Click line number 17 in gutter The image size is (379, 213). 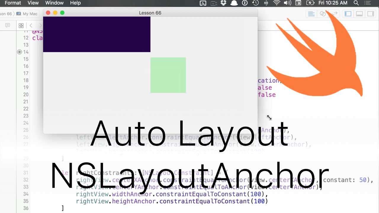[x=26, y=73]
